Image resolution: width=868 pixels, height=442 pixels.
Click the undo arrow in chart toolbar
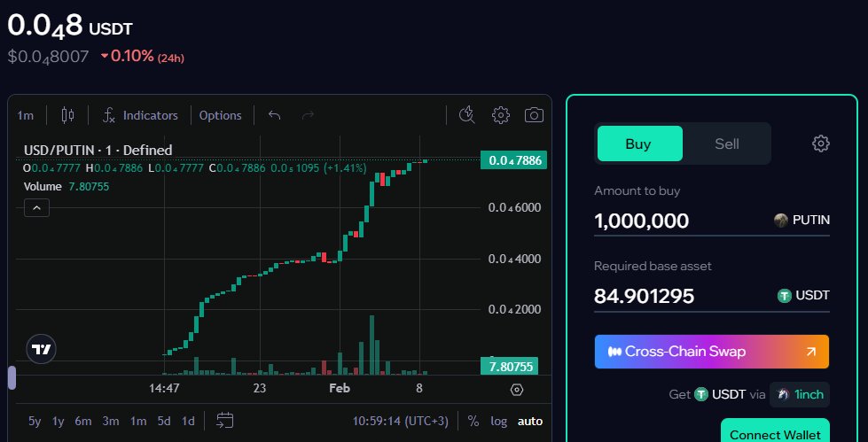pos(275,116)
